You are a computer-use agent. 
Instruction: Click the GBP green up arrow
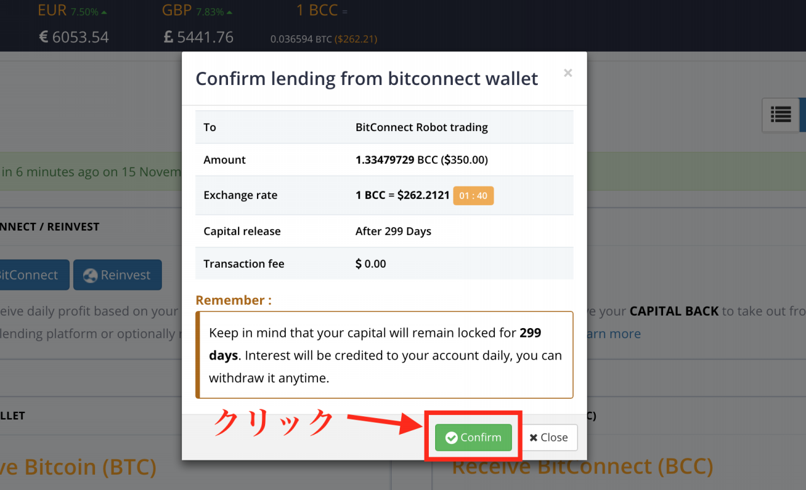pyautogui.click(x=228, y=13)
